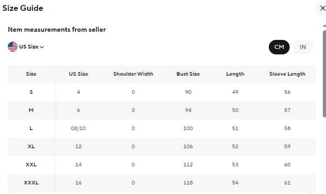This screenshot has width=326, height=194.
Task: Switch measurements to IN
Action: (303, 47)
